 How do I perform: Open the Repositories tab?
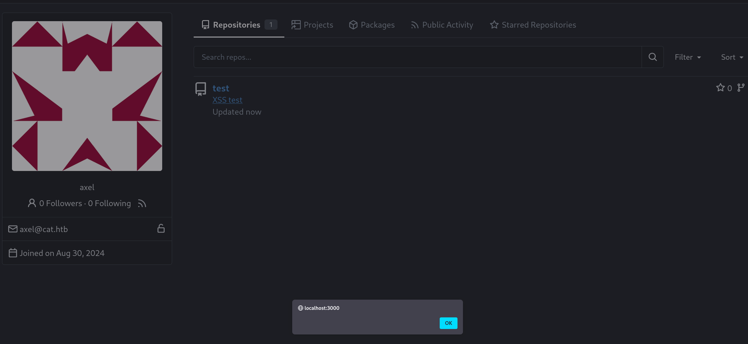[239, 25]
